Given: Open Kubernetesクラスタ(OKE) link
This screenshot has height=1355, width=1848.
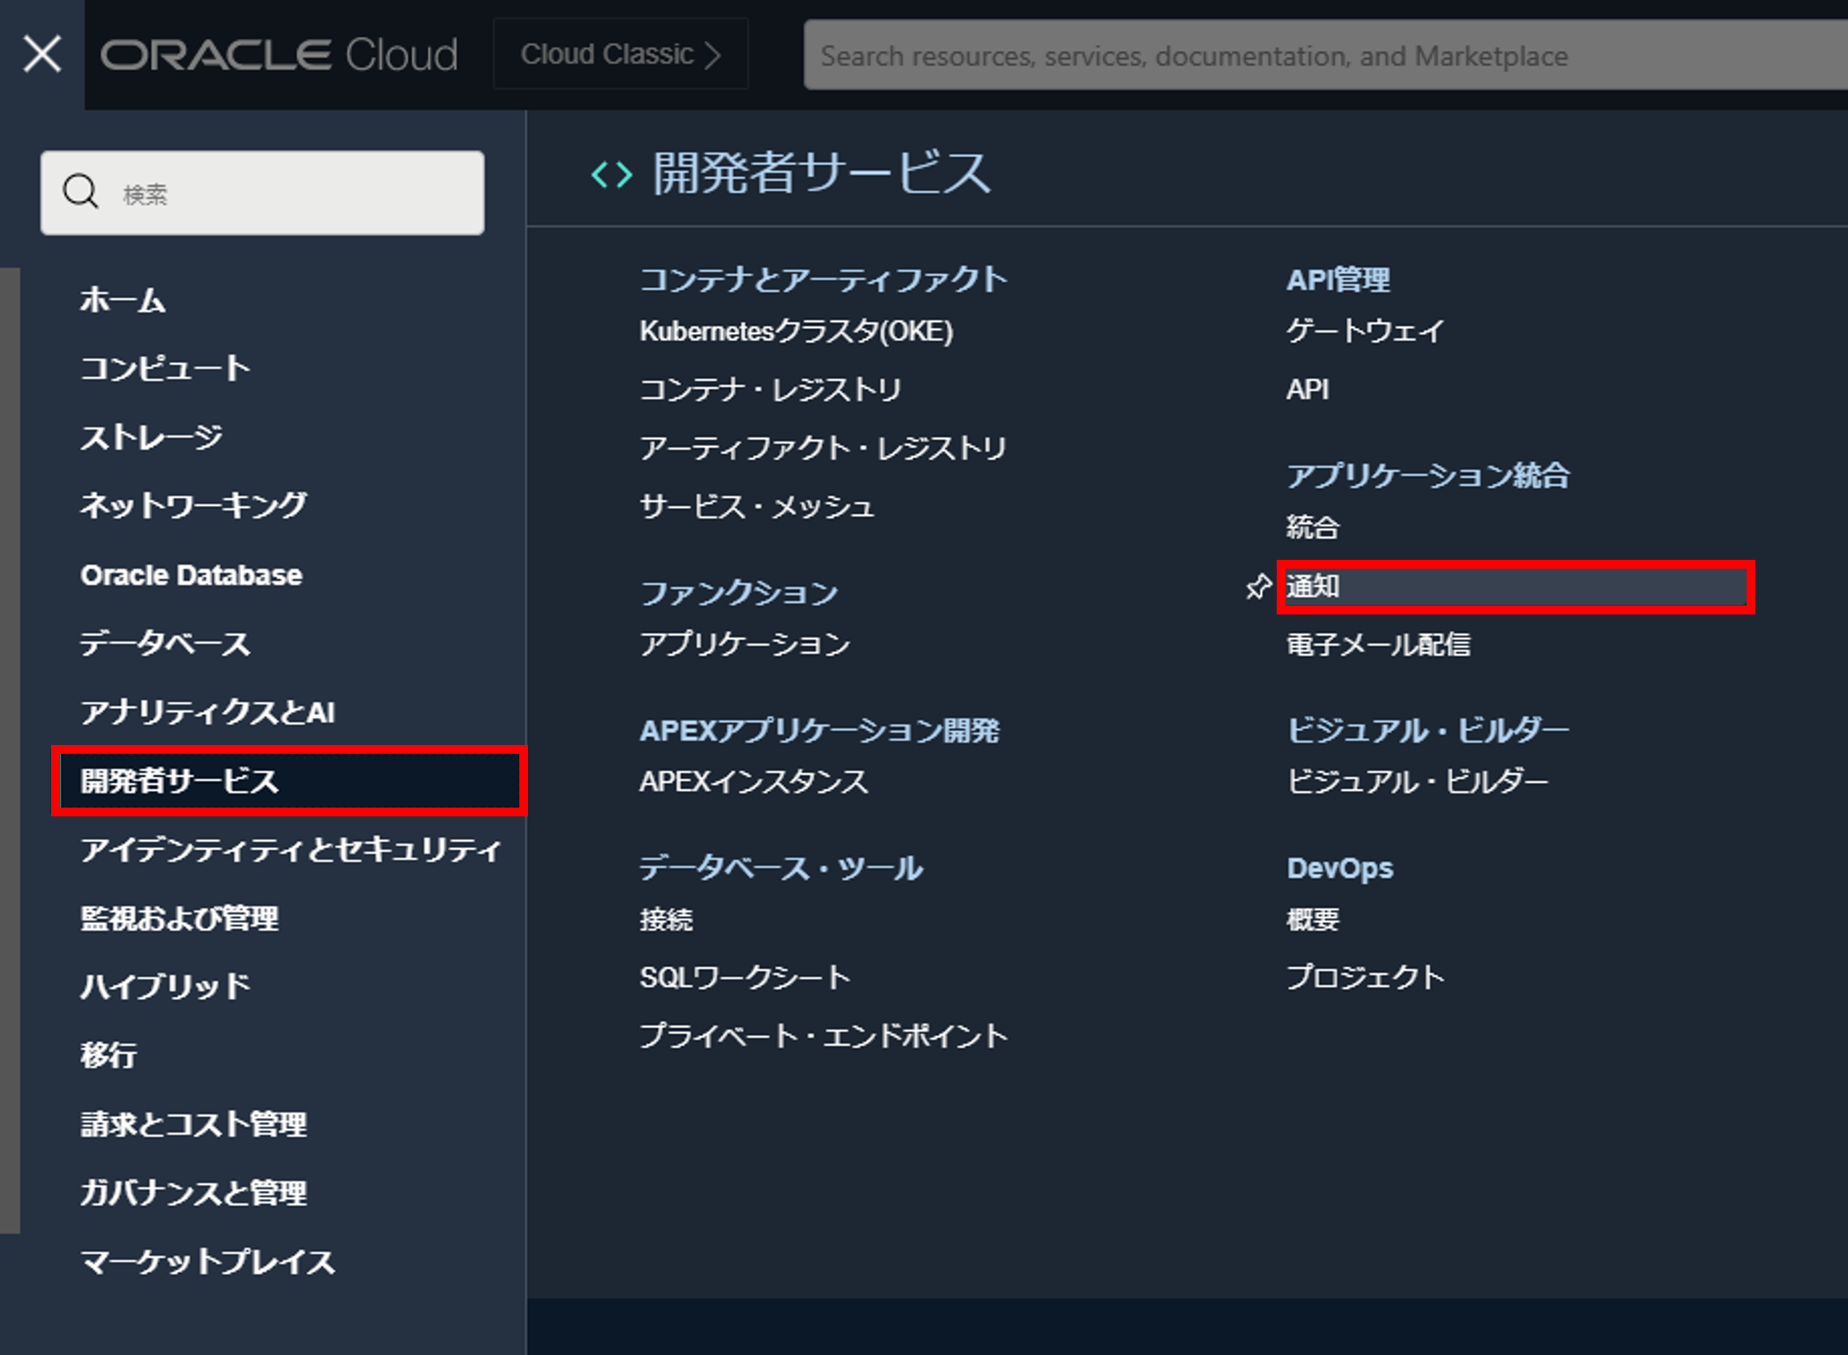Looking at the screenshot, I should coord(796,331).
